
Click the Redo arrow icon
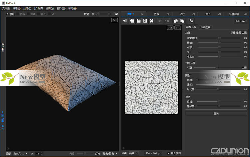coord(167,21)
